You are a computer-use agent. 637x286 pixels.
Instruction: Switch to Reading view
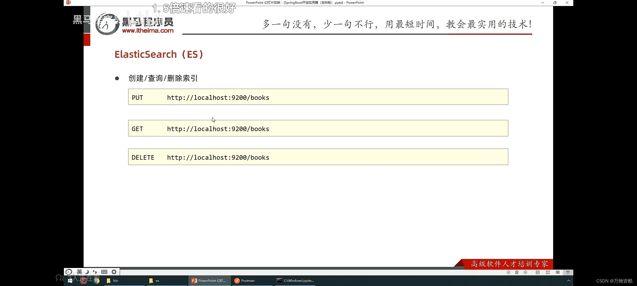pyautogui.click(x=558, y=272)
